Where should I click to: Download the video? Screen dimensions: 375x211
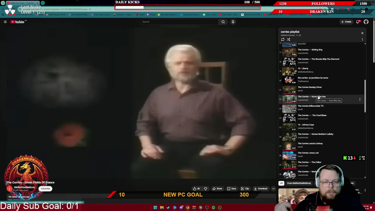tap(260, 189)
